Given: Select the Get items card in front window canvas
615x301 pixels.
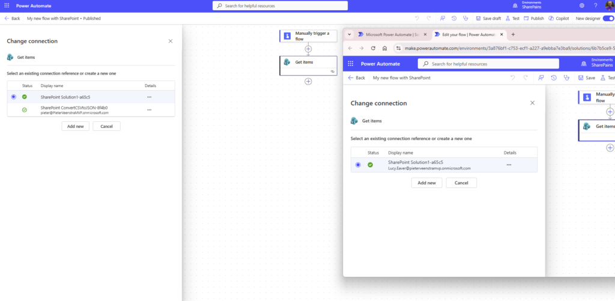Looking at the screenshot, I should 597,130.
